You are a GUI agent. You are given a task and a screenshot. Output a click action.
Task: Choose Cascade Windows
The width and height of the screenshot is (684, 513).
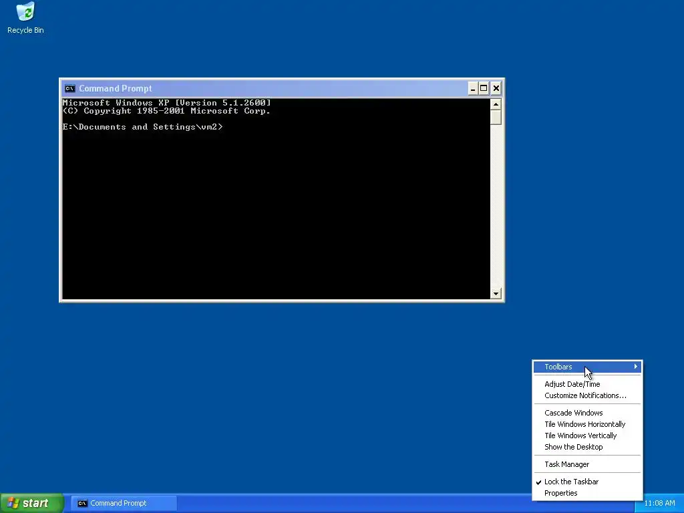coord(587,413)
